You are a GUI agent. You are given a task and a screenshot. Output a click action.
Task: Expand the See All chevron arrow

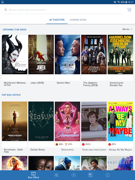click(x=132, y=29)
